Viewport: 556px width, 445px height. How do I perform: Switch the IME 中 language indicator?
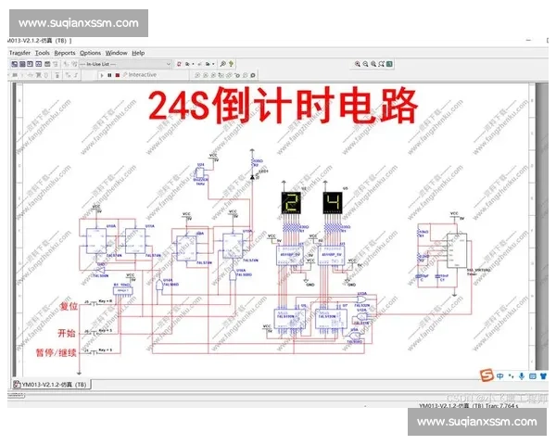point(500,376)
